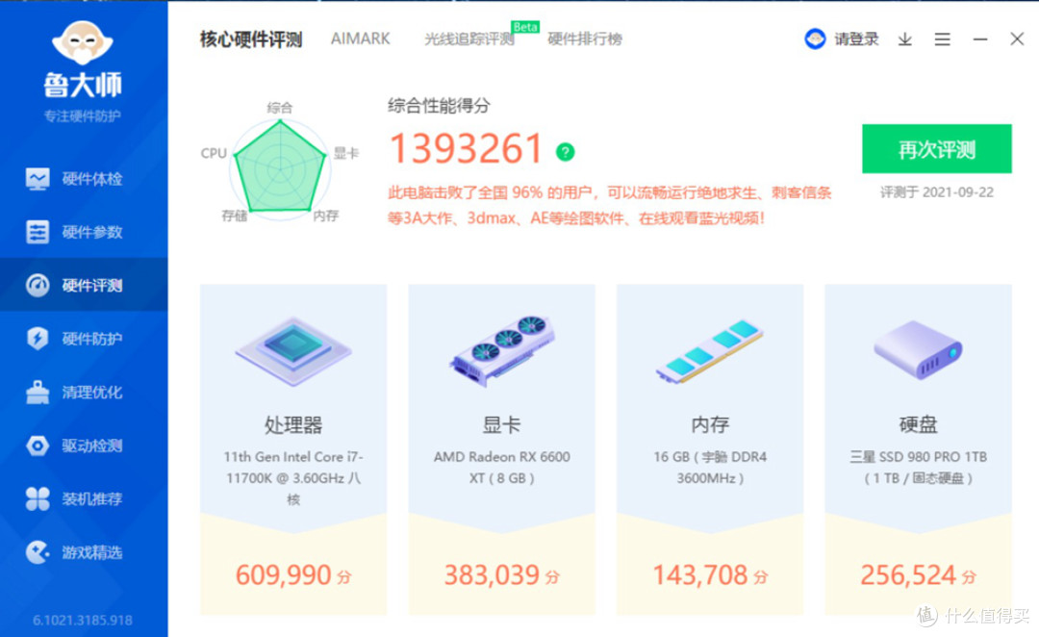1039x637 pixels.
Task: Click the login avatar icon
Action: tap(815, 39)
